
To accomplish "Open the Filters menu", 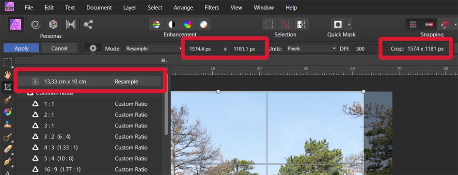I will 212,8.
